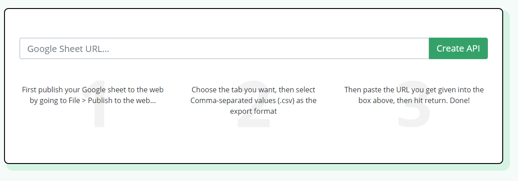
Task: Select the large faded numeral 2
Action: (x=254, y=104)
